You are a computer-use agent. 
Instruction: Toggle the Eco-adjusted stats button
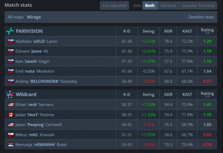(x=114, y=6)
